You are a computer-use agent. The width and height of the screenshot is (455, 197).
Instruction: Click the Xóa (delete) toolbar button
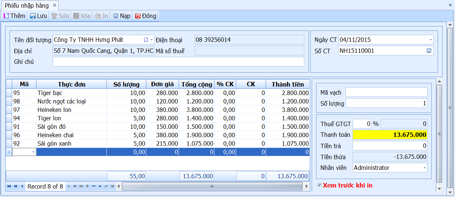(82, 16)
